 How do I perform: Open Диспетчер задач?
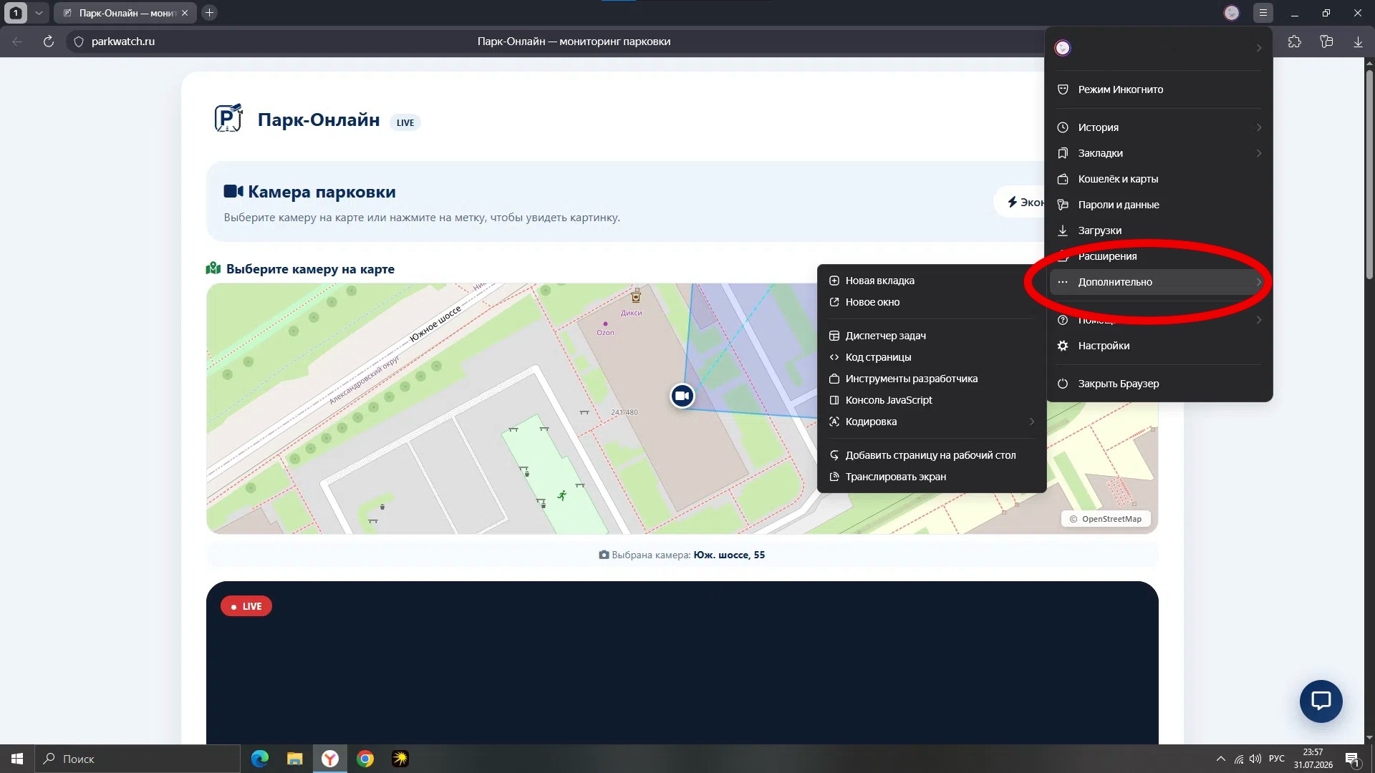coord(932,336)
